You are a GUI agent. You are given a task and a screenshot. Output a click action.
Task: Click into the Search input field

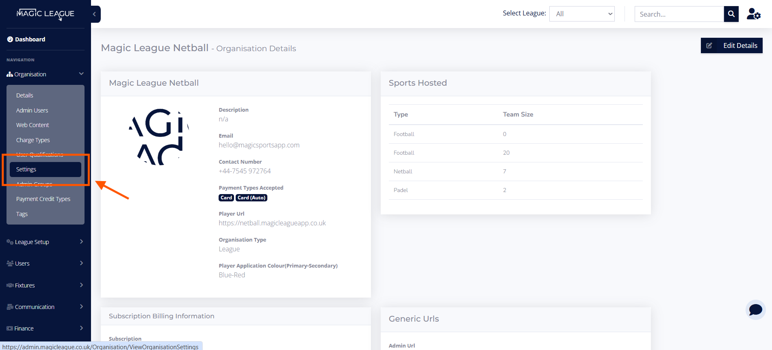tap(679, 14)
